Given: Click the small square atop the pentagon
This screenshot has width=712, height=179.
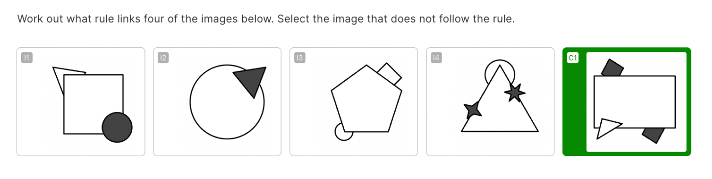Looking at the screenshot, I should coord(390,74).
